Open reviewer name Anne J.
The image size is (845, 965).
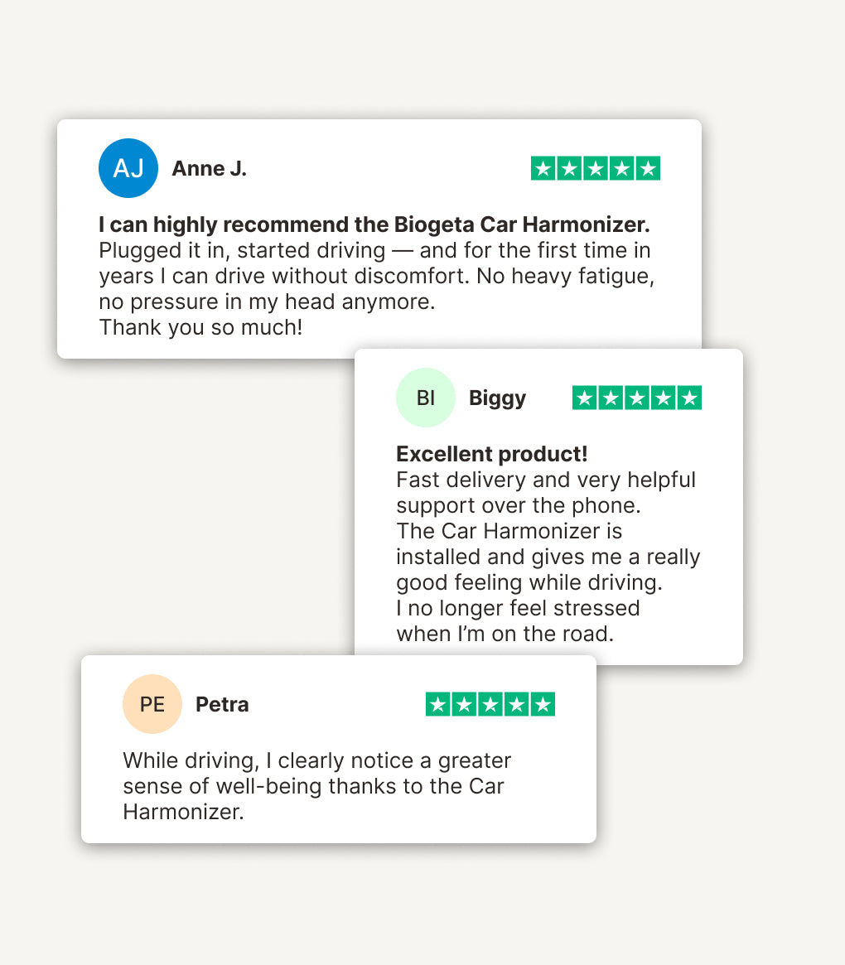(209, 169)
